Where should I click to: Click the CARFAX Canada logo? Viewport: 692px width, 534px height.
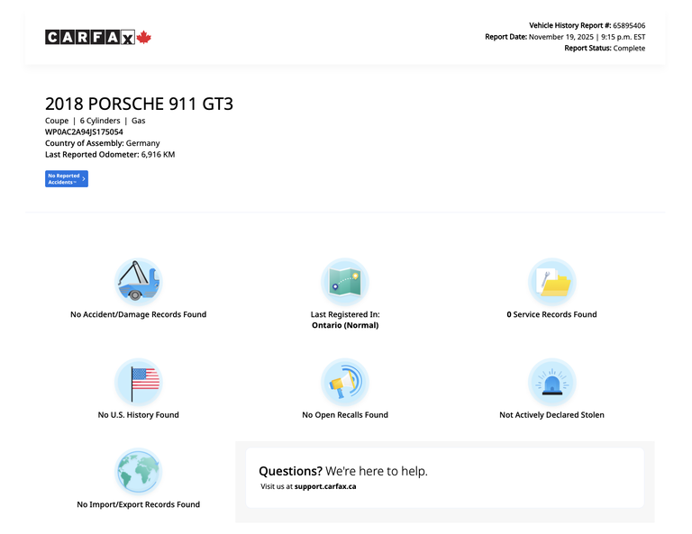pyautogui.click(x=98, y=37)
